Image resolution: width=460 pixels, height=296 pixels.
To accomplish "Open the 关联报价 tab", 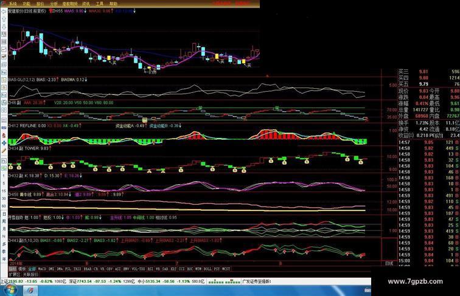I will tap(31, 275).
